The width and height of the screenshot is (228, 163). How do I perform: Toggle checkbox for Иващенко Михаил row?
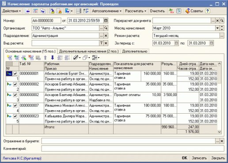15,106
